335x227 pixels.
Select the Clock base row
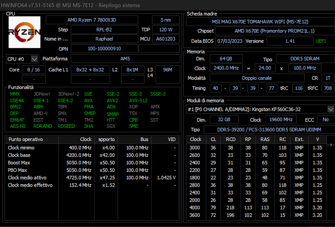click(x=92, y=155)
